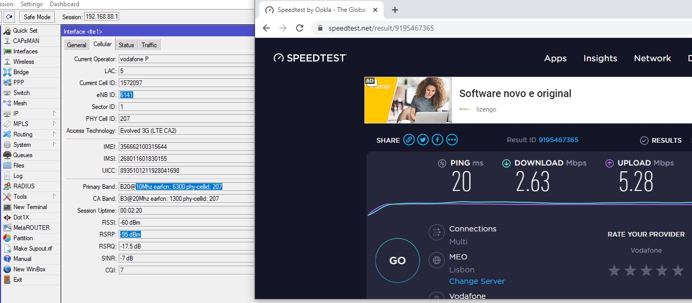Open Bridge menu entry
The width and height of the screenshot is (692, 303).
click(21, 72)
